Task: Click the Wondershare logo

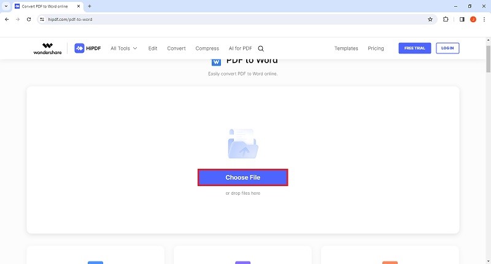Action: tap(48, 49)
